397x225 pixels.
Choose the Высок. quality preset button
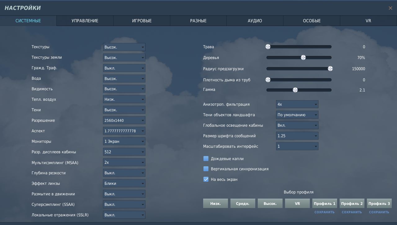270,204
